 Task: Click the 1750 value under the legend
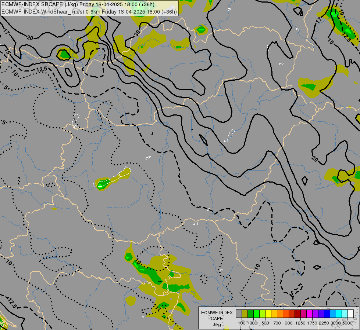pyautogui.click(x=312, y=323)
